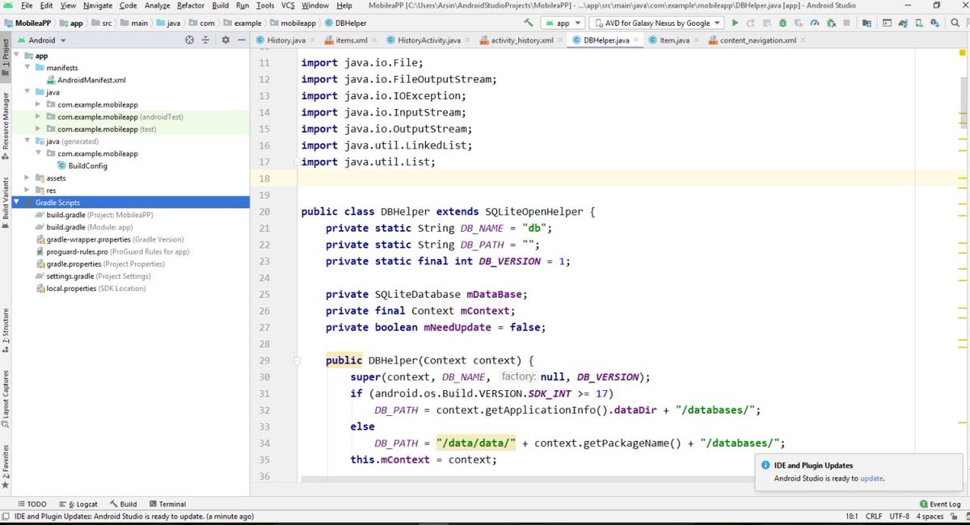Expand the res folder node
This screenshot has height=525, width=970.
[28, 190]
